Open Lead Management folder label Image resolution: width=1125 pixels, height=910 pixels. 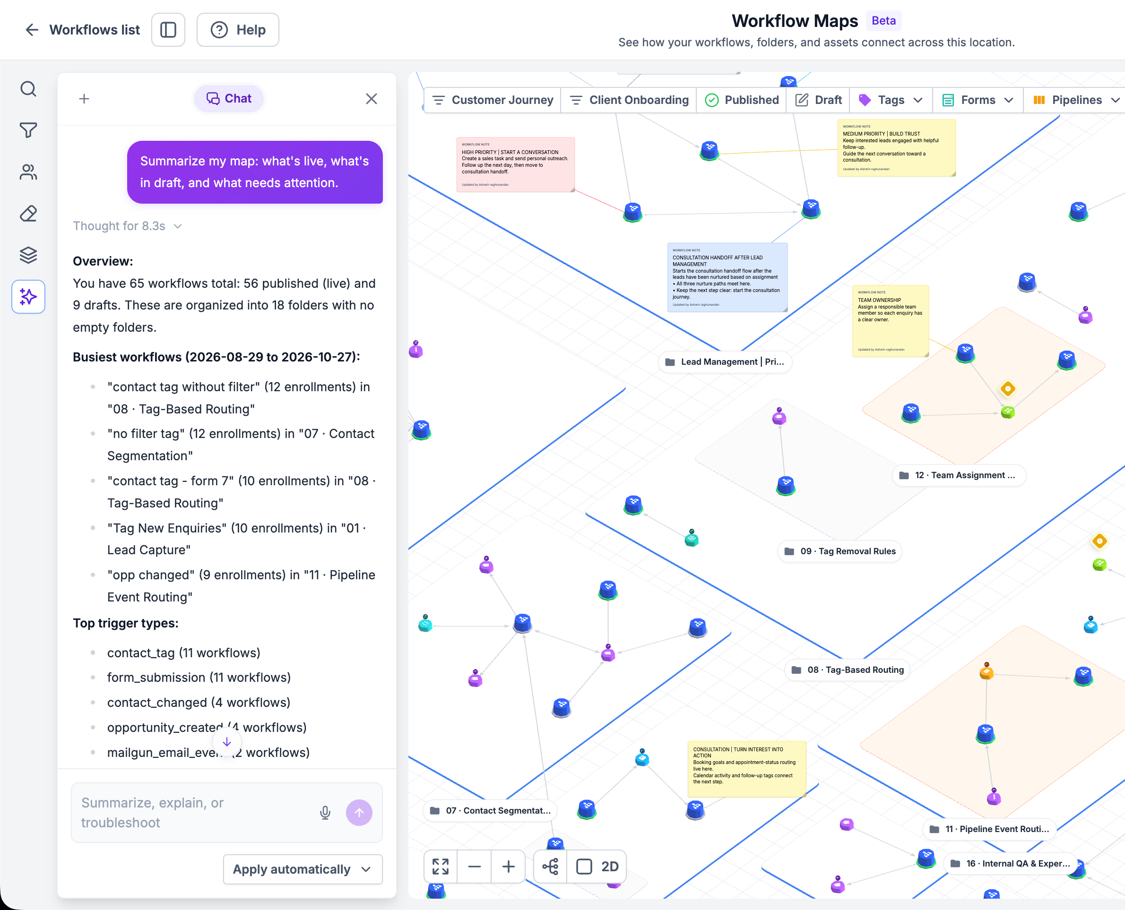pos(725,362)
